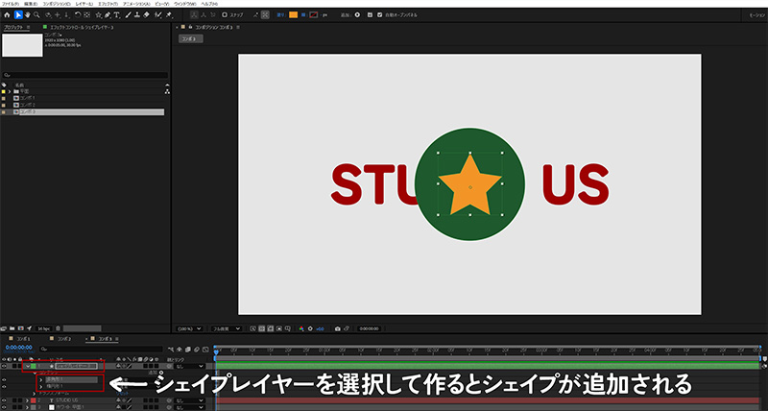Open the parent dropdown for shape layer 1
The image size is (768, 411).
189,366
